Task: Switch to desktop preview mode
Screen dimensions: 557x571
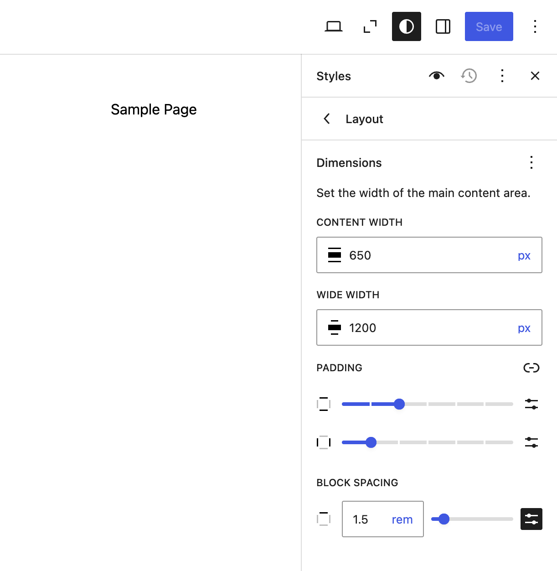Action: point(334,26)
